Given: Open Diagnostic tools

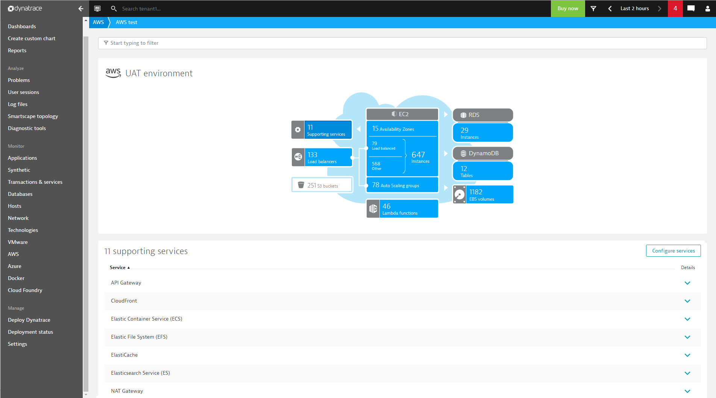Looking at the screenshot, I should (x=27, y=128).
